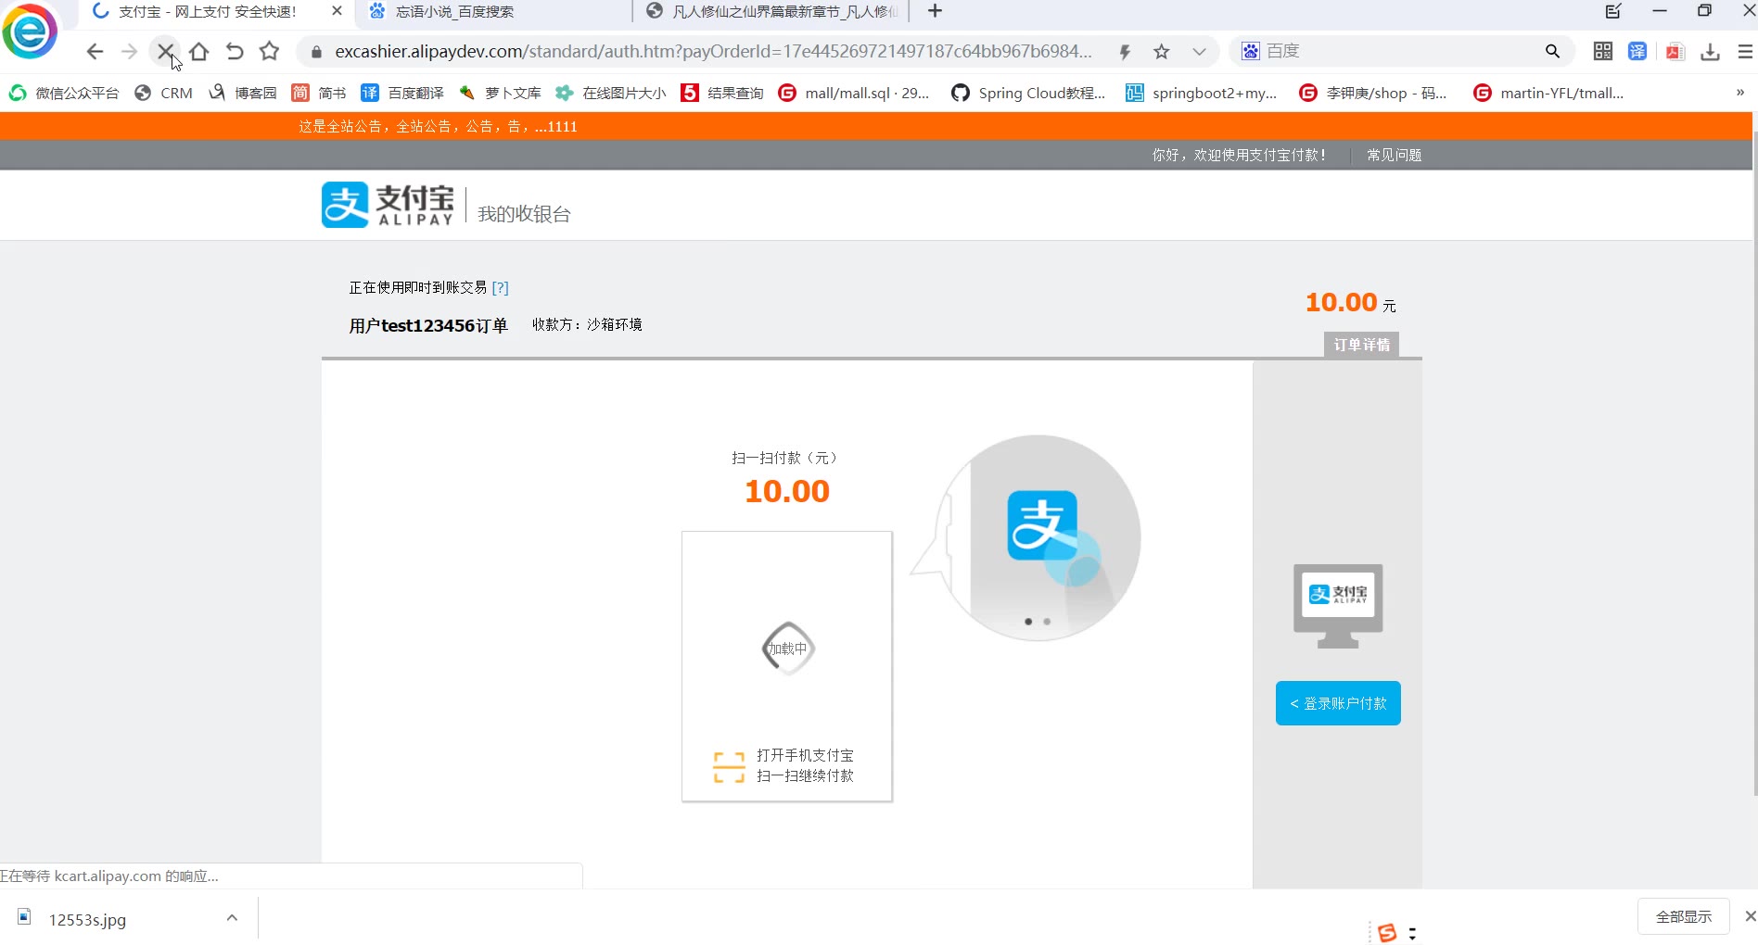Screen dimensions: 1758x945
Task: Click the 常见问题 link
Action: coord(1395,155)
